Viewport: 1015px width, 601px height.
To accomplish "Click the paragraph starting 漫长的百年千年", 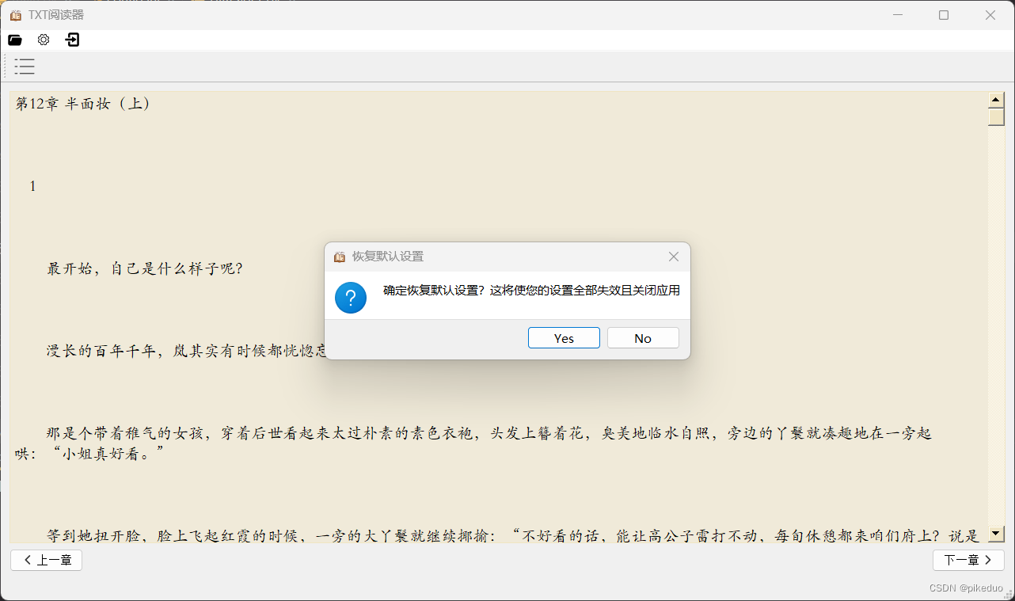I will (x=187, y=351).
